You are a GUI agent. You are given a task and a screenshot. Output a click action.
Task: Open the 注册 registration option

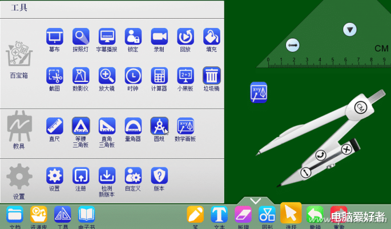click(81, 179)
